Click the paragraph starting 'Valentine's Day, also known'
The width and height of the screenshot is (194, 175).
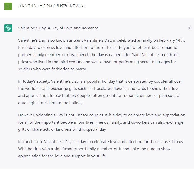[102, 55]
